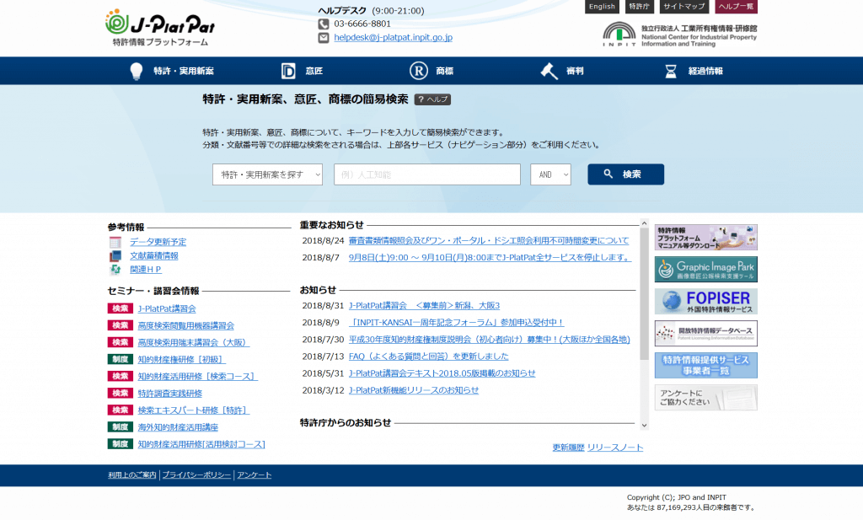The height and width of the screenshot is (520, 863).
Task: Open the 開放特許情報データベース banner
Action: 705,333
